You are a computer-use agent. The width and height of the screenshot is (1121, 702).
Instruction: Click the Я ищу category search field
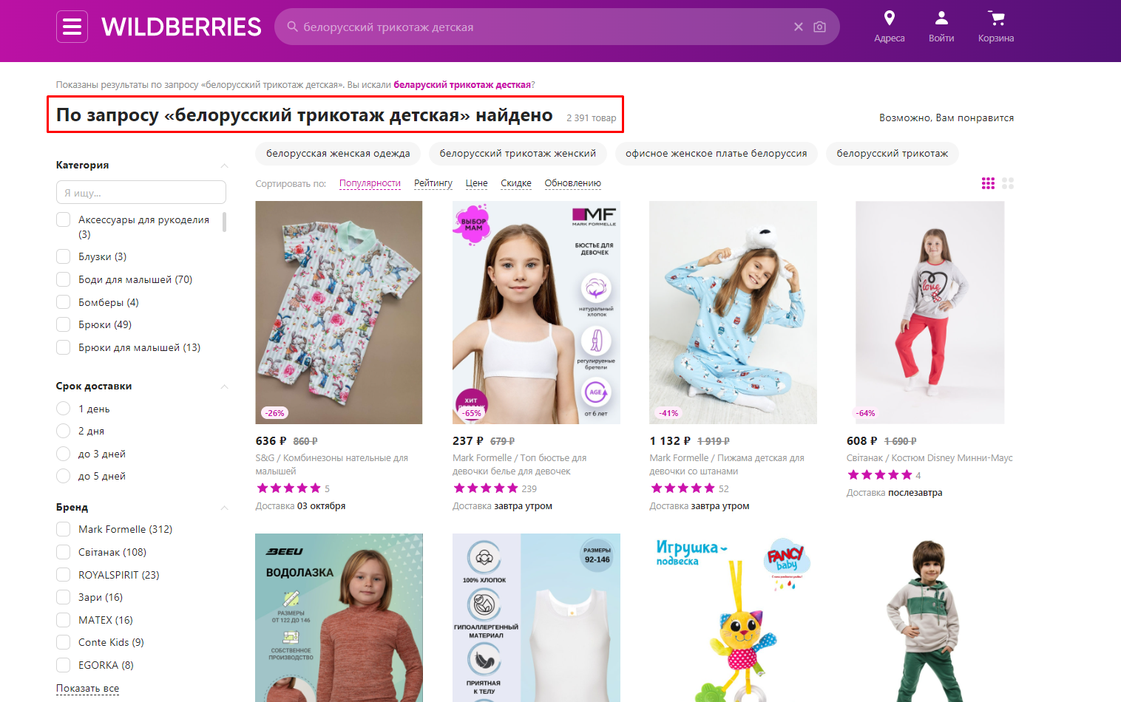pos(141,192)
